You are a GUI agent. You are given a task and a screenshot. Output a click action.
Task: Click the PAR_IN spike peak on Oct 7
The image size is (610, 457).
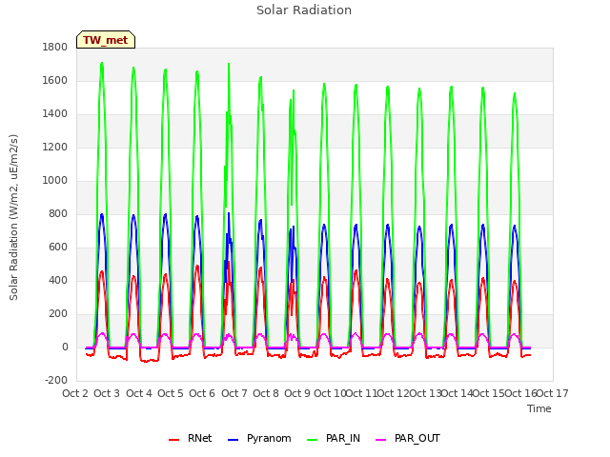click(x=229, y=64)
